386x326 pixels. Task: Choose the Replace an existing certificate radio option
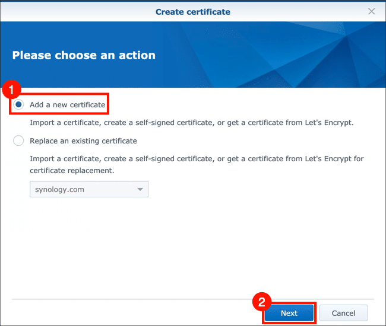[19, 141]
